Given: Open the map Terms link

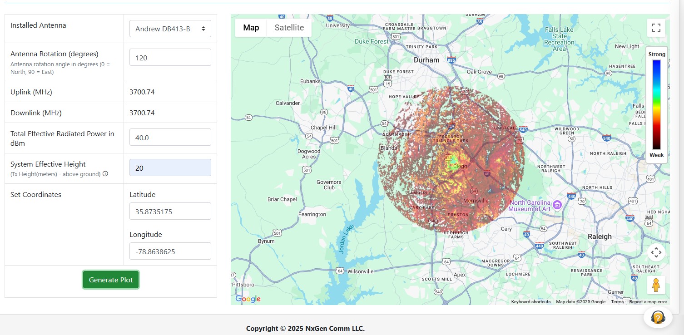Looking at the screenshot, I should pyautogui.click(x=617, y=302).
